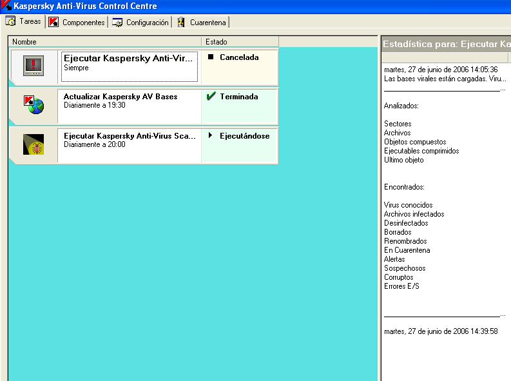Click the black square Cancelada status icon
This screenshot has width=511, height=381.
click(211, 57)
